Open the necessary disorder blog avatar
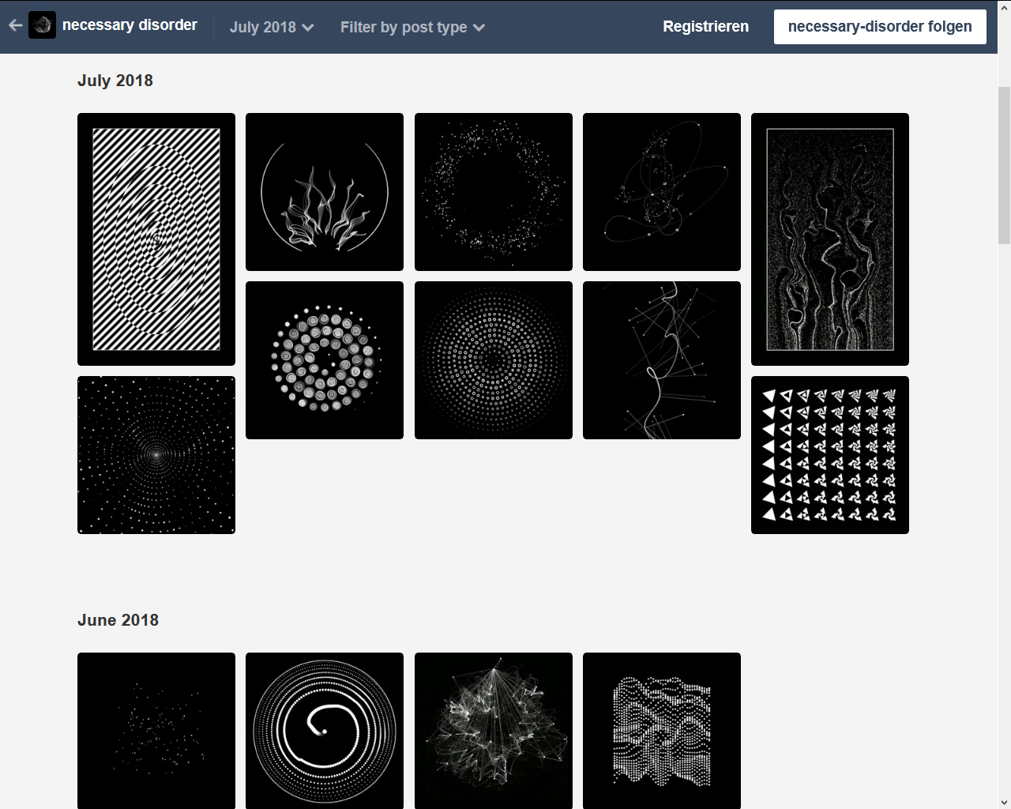1011x809 pixels. coord(42,25)
